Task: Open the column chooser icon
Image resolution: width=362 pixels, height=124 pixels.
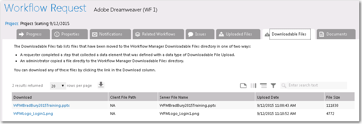Action: coord(254,86)
